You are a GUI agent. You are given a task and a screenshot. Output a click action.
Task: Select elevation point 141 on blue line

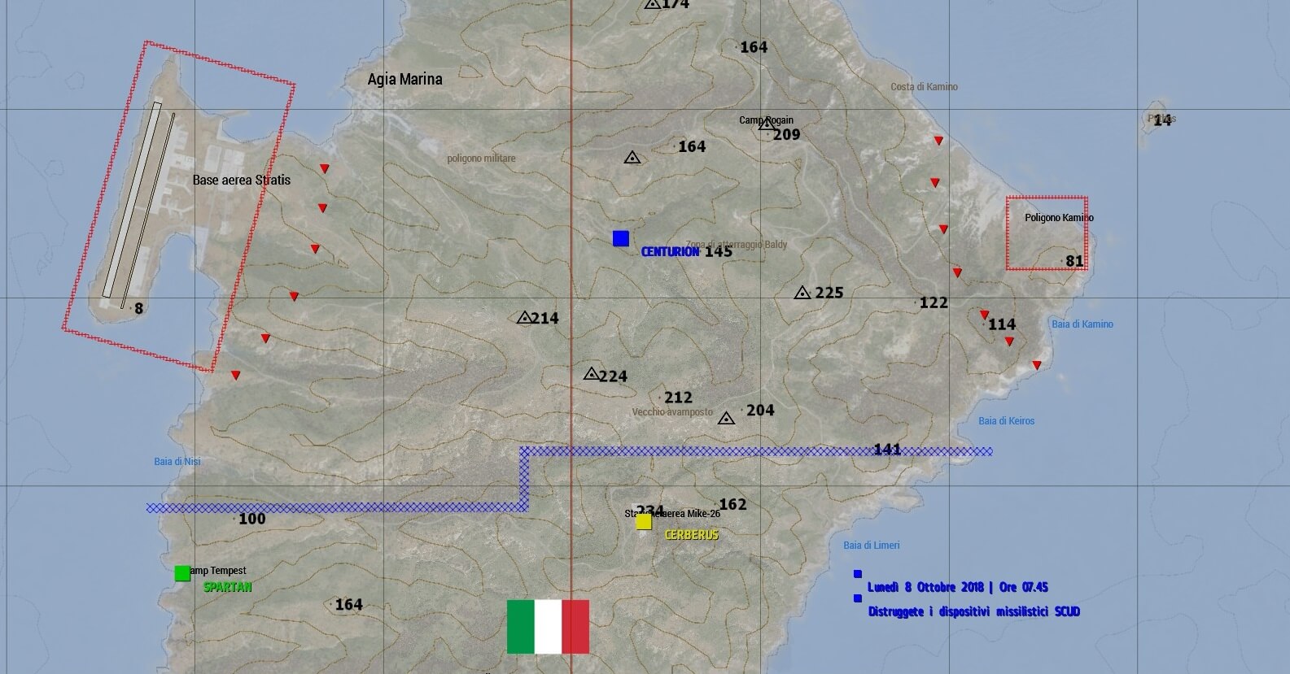887,450
